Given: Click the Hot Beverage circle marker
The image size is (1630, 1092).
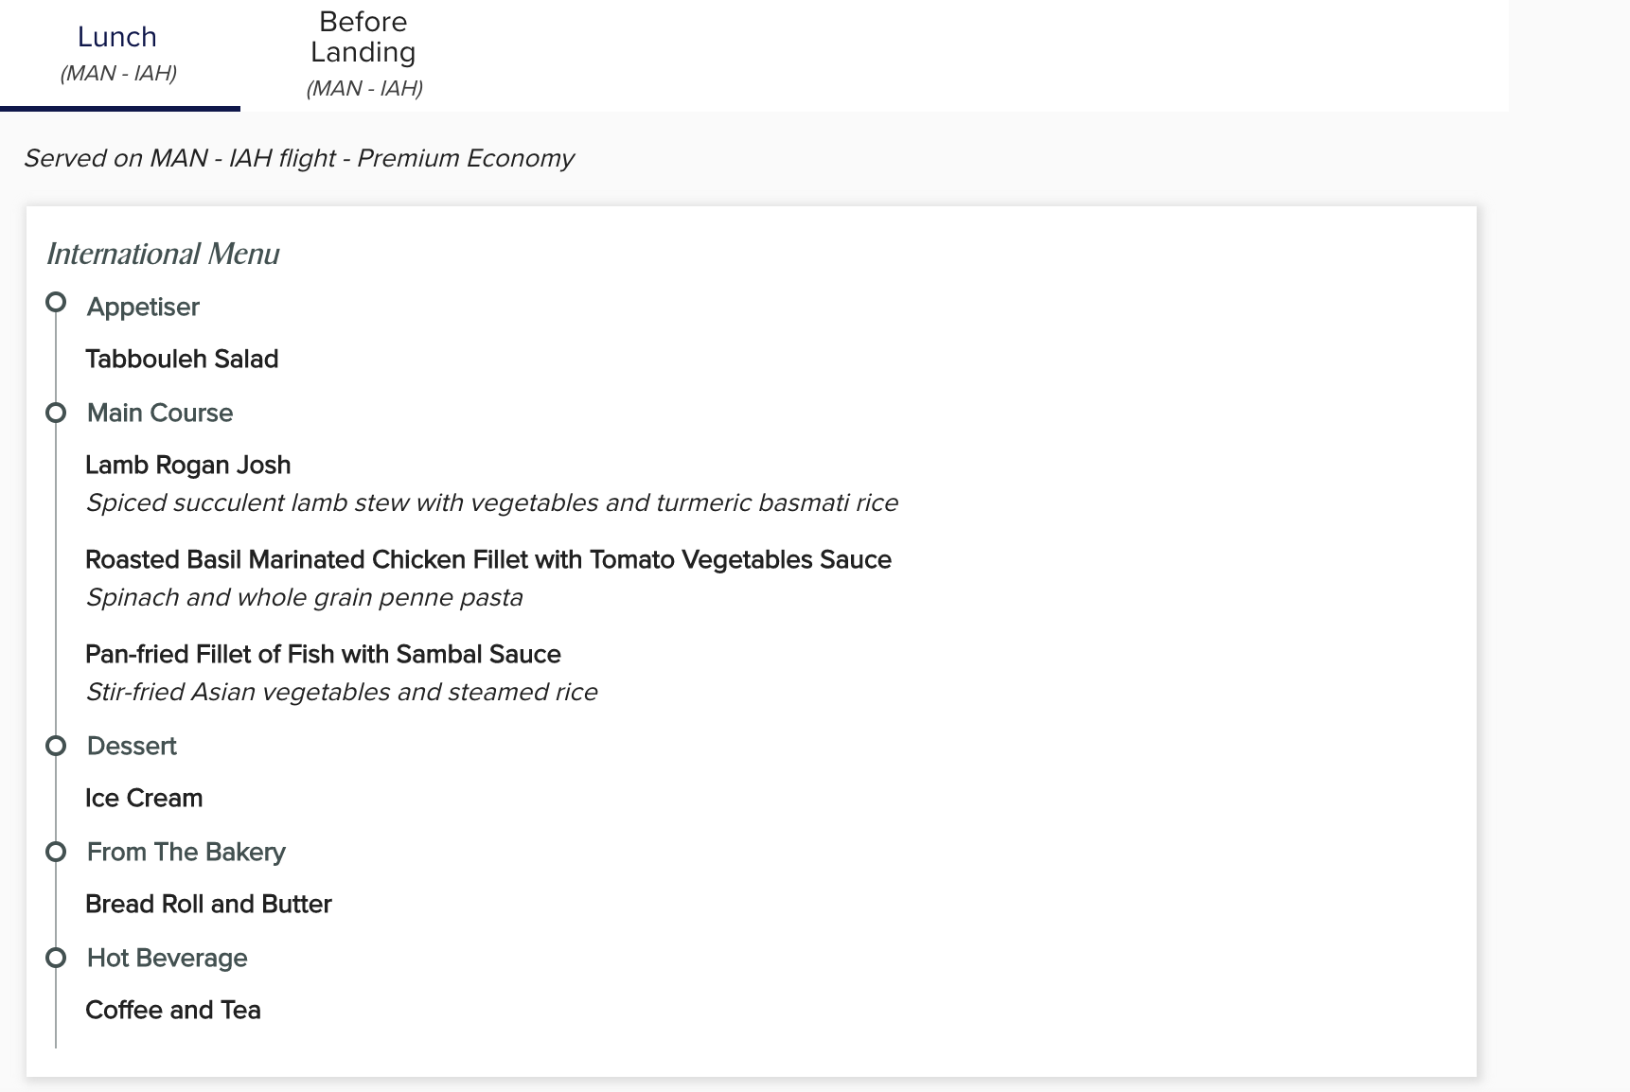Looking at the screenshot, I should tap(56, 958).
